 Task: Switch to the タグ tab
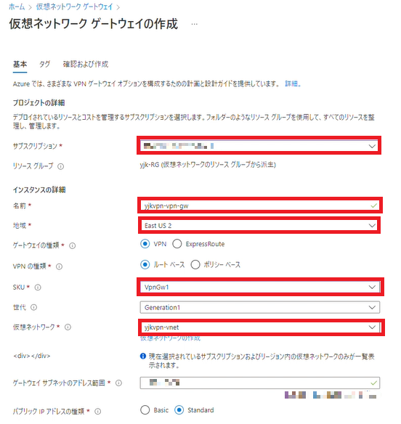(44, 65)
